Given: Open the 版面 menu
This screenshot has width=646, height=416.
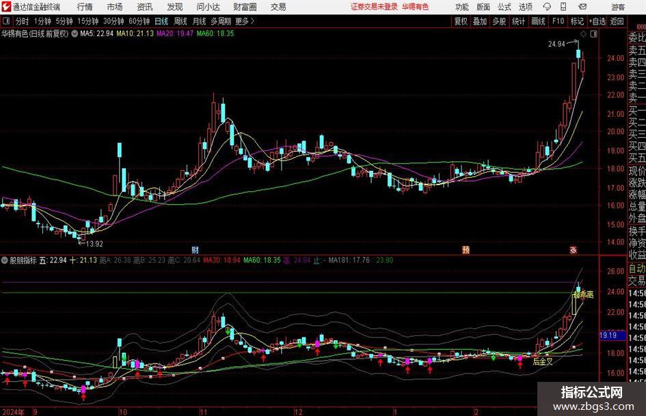Looking at the screenshot, I should 483,7.
